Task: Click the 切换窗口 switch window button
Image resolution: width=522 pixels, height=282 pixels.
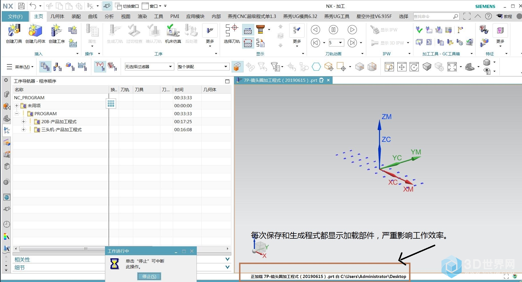Action: click(127, 6)
